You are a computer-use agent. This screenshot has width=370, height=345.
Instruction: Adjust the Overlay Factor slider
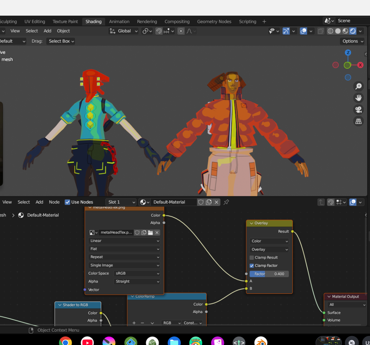(x=269, y=274)
